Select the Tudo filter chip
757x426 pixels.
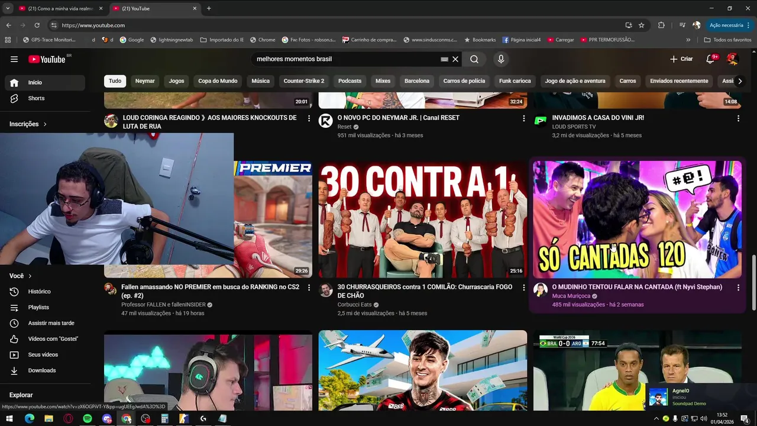tap(115, 81)
